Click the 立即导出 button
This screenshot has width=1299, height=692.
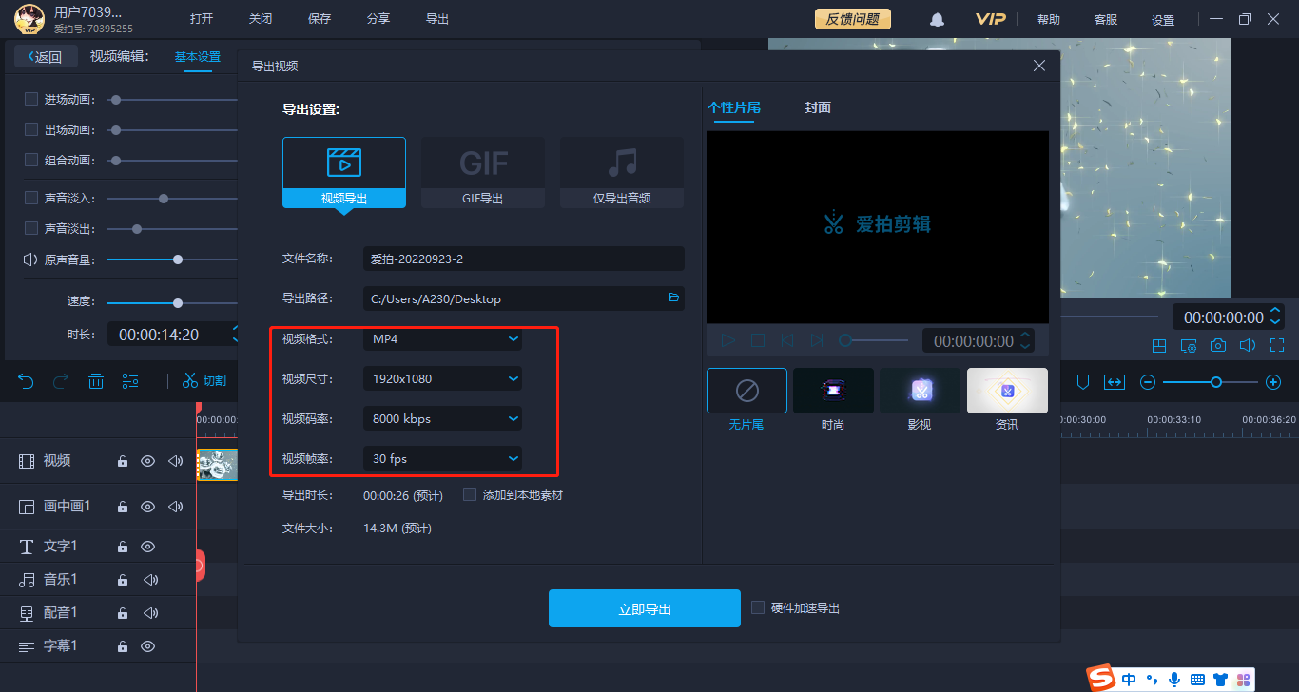(x=644, y=608)
